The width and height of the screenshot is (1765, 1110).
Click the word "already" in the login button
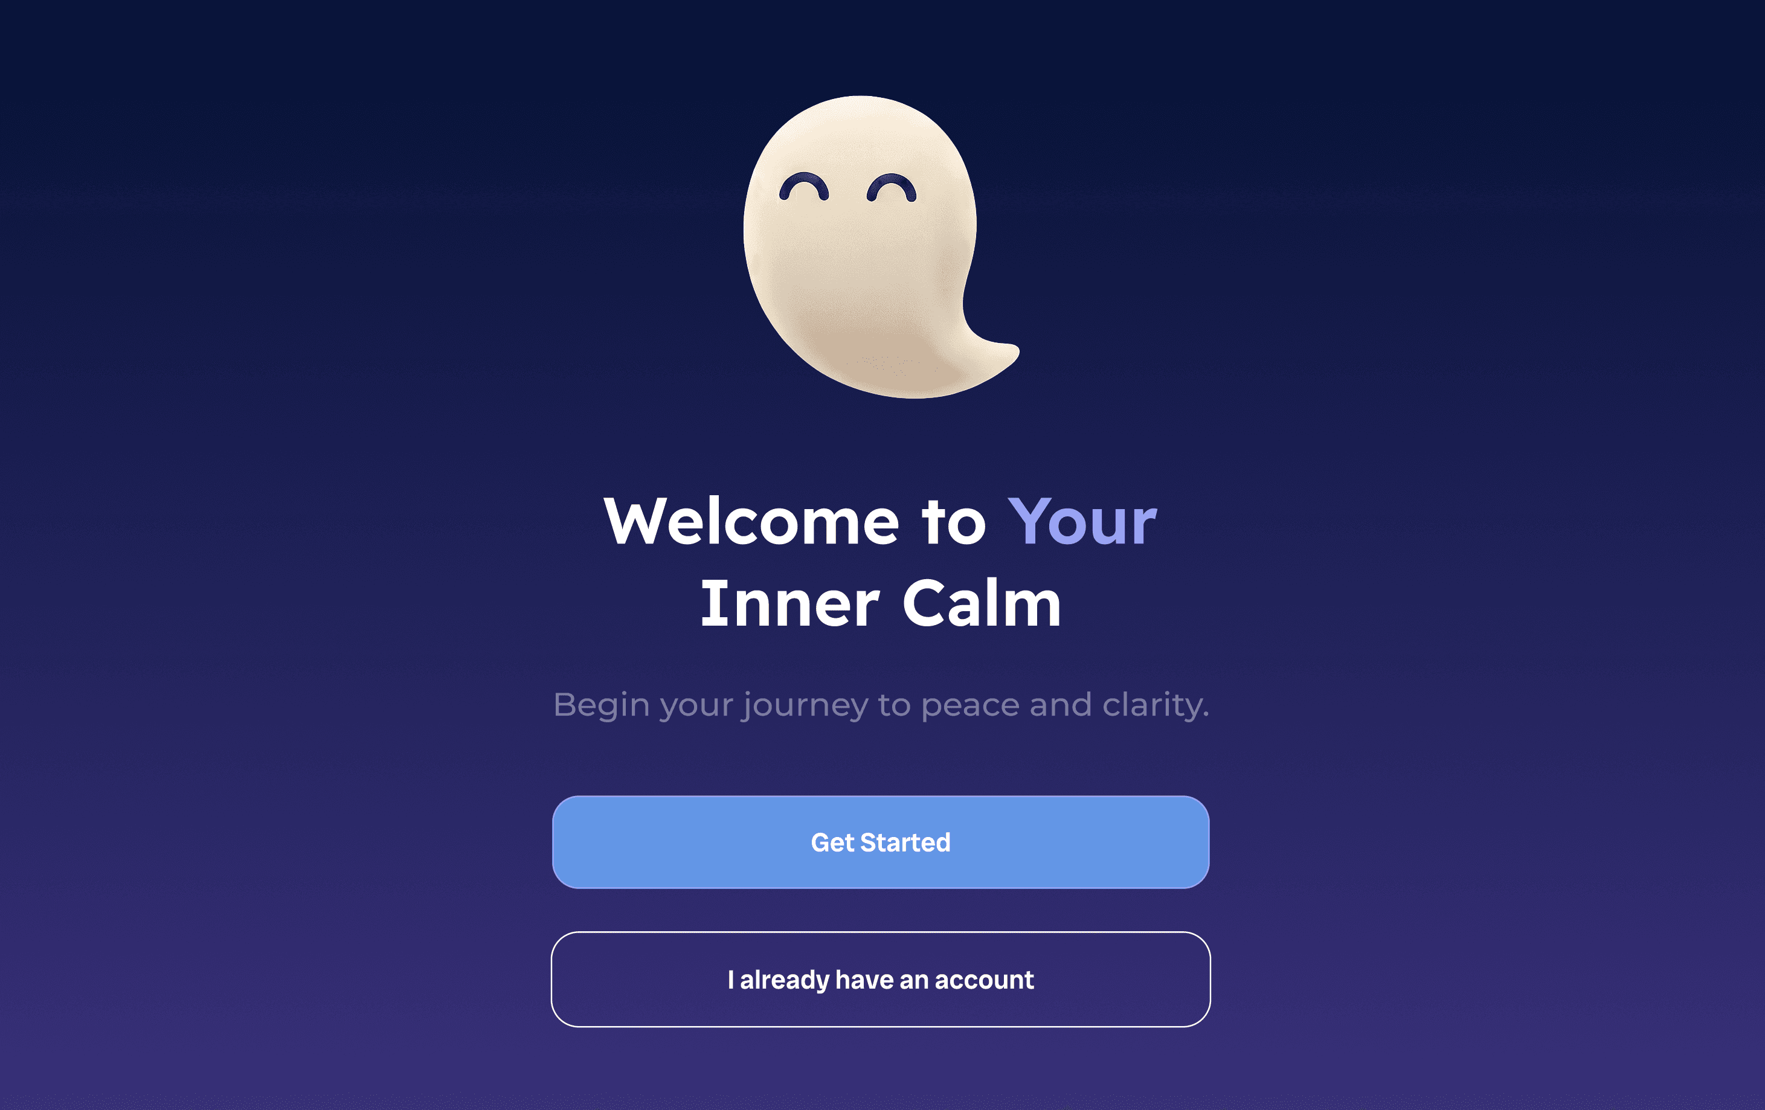(x=784, y=980)
